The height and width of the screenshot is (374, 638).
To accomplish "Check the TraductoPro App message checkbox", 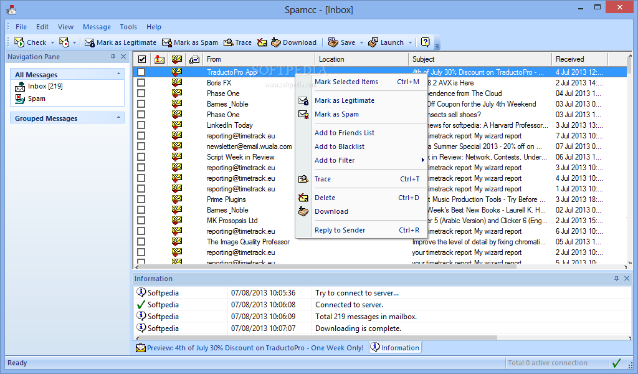I will 141,72.
